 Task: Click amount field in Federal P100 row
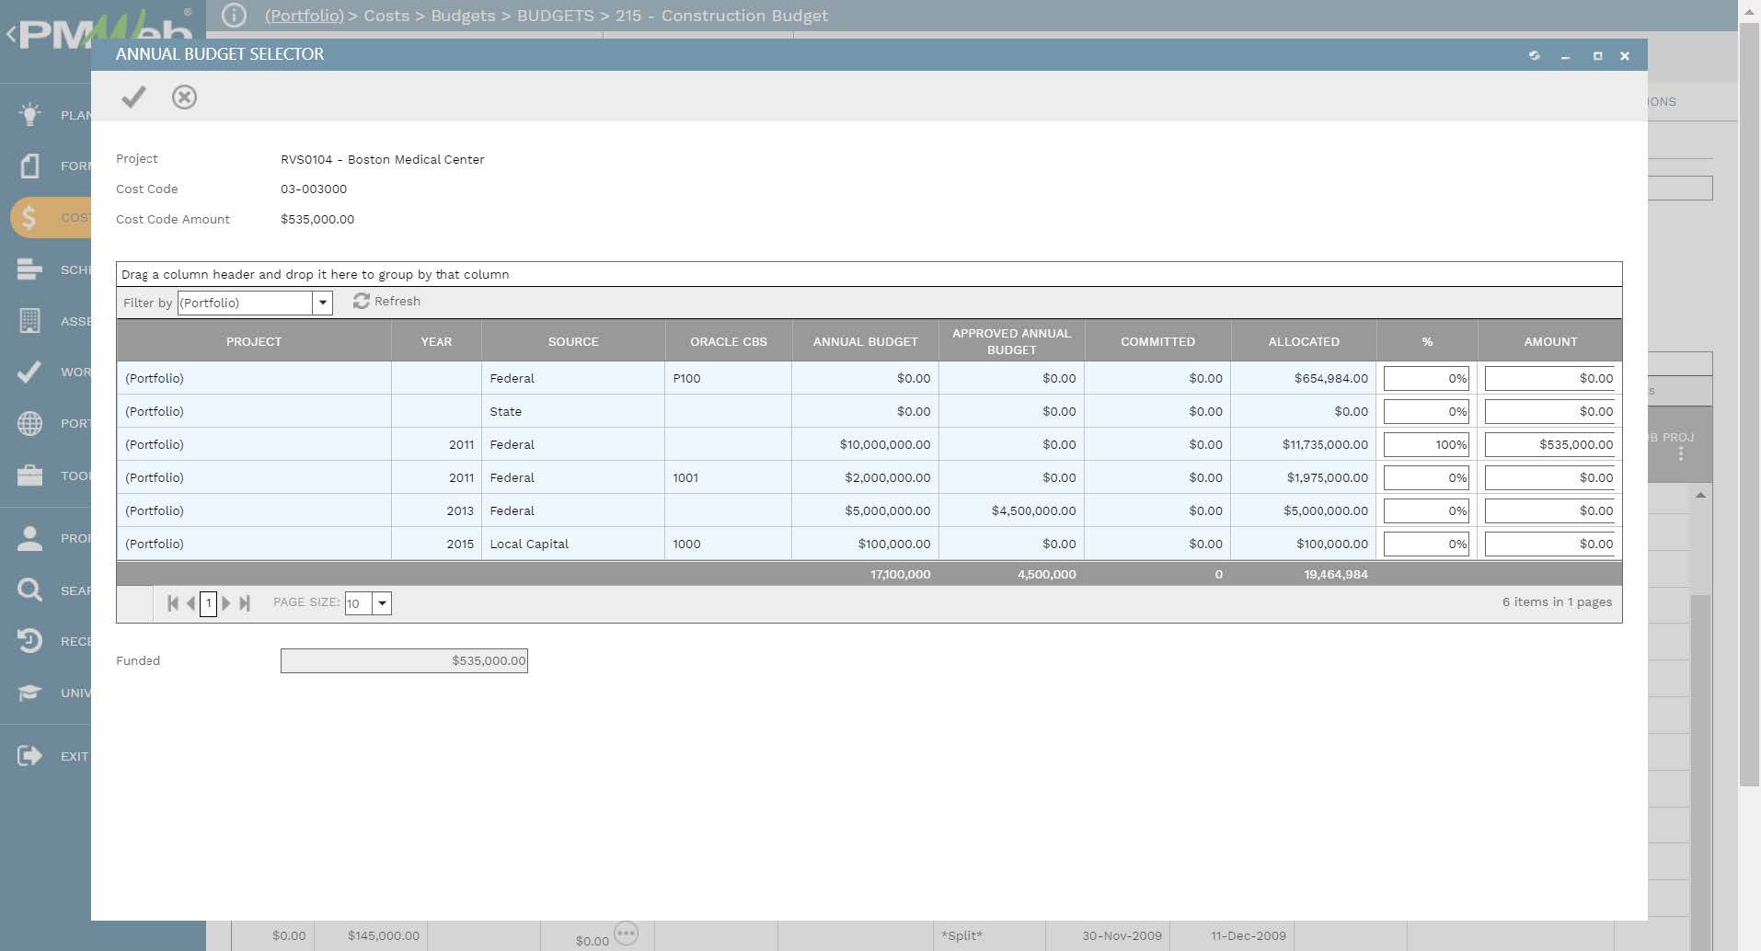click(1549, 378)
